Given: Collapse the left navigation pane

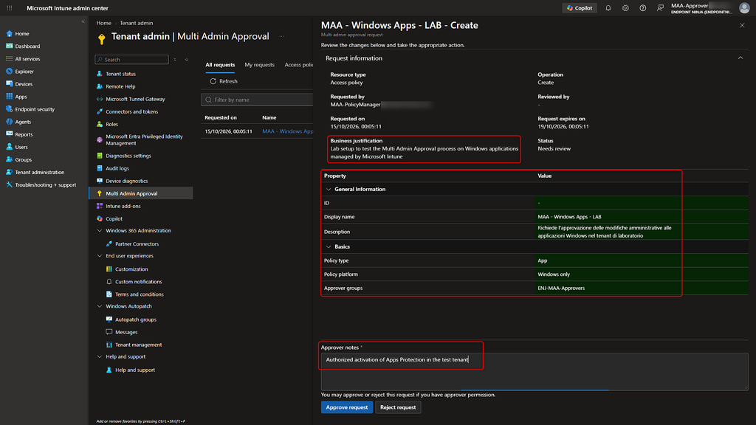Looking at the screenshot, I should point(83,21).
